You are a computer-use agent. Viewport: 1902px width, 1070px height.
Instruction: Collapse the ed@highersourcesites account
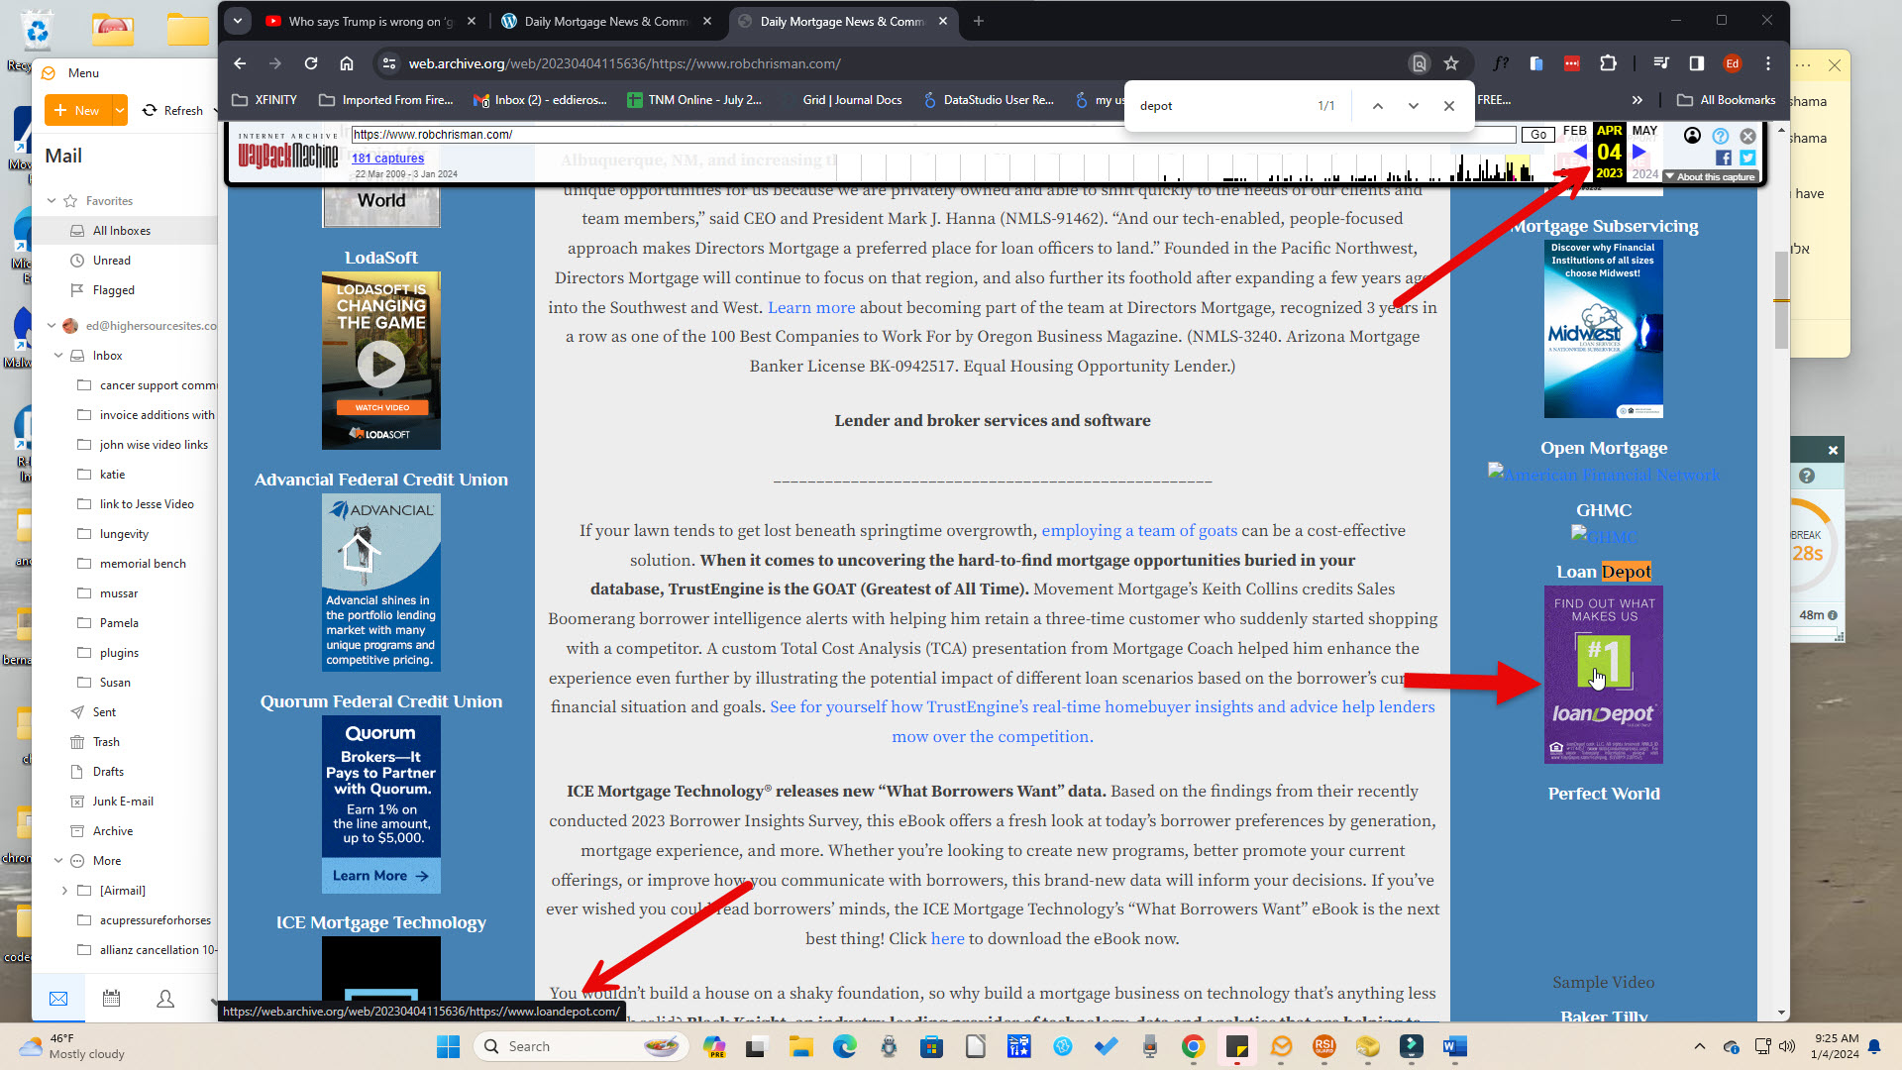point(52,326)
